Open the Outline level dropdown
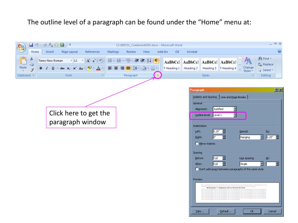 (x=235, y=115)
